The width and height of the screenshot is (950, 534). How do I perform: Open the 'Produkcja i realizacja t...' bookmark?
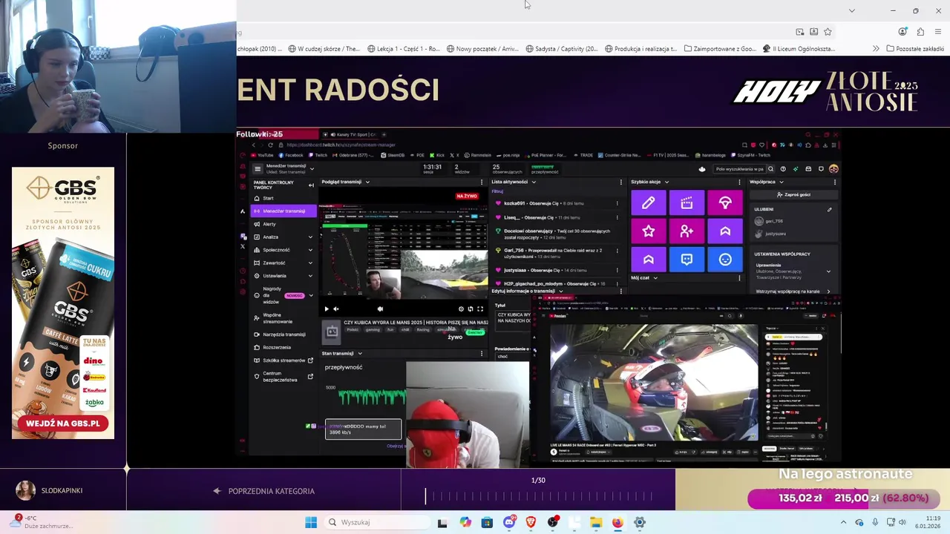pos(641,49)
